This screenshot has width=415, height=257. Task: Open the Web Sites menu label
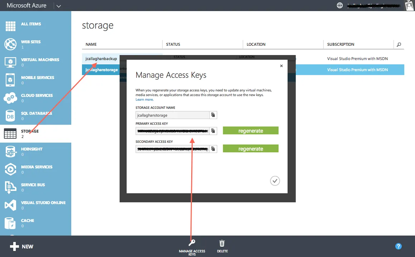pyautogui.click(x=31, y=42)
